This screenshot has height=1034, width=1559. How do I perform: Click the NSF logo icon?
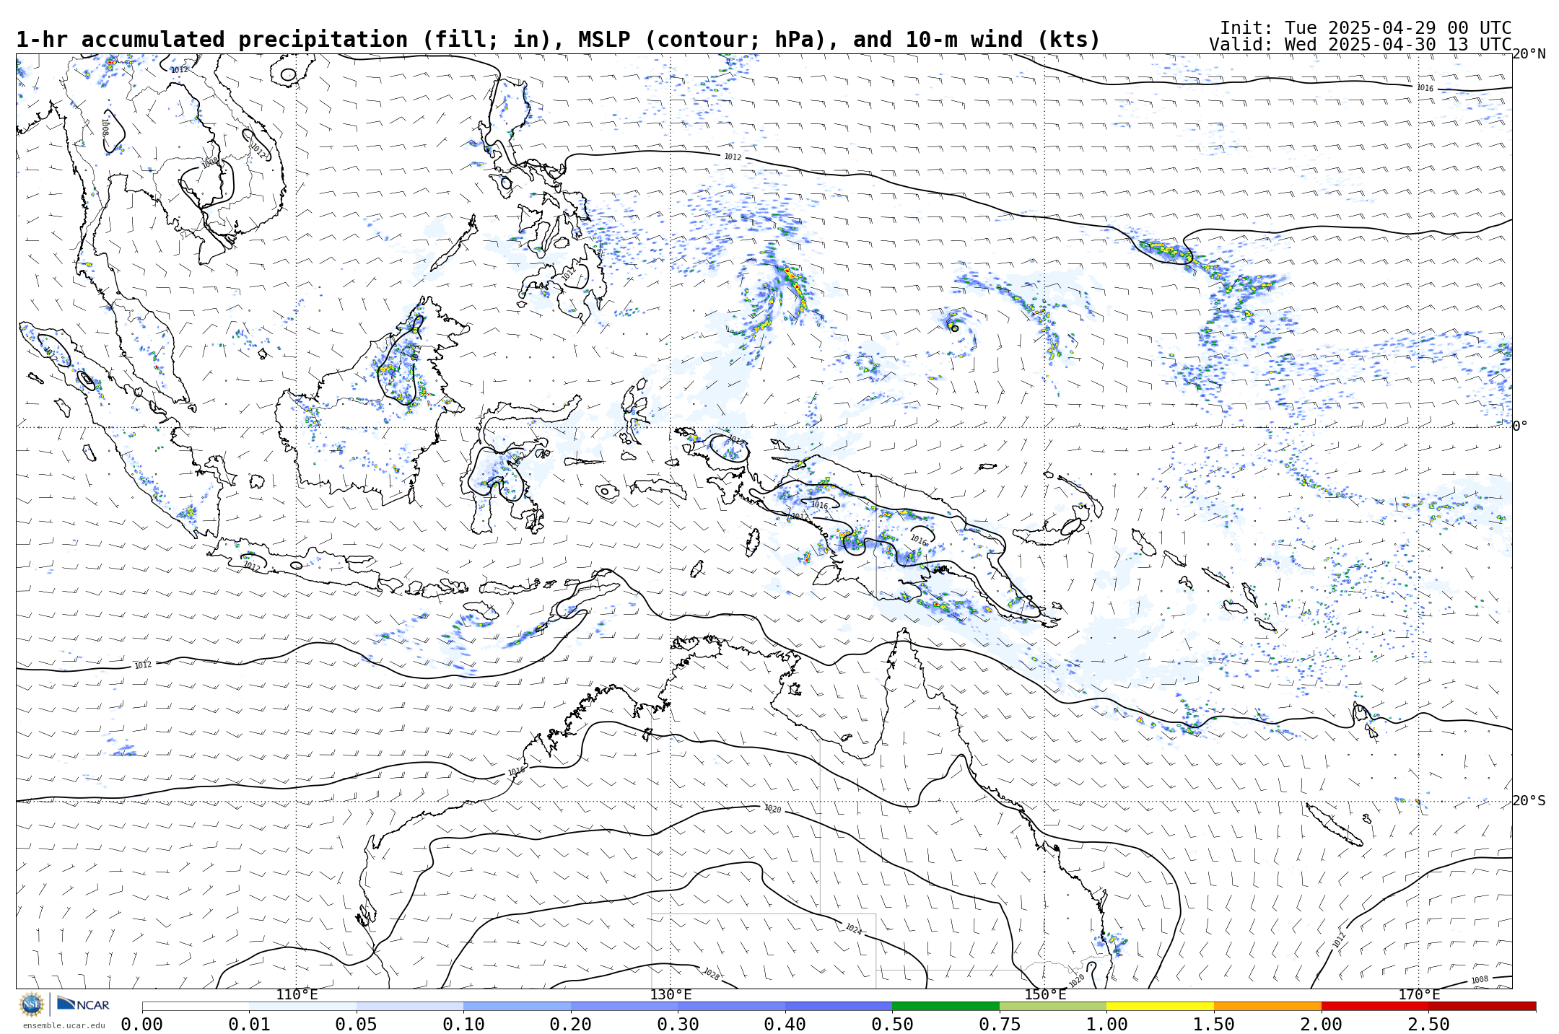(x=32, y=1004)
